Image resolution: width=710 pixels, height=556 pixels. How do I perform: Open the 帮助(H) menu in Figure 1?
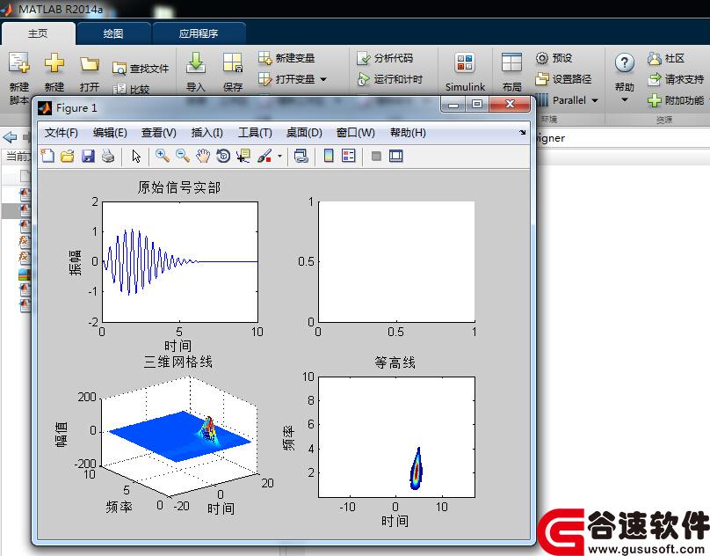click(x=408, y=133)
